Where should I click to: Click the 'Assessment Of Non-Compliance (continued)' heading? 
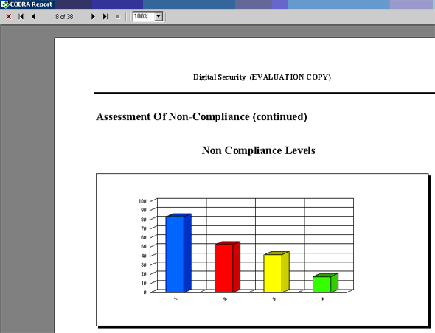[202, 116]
